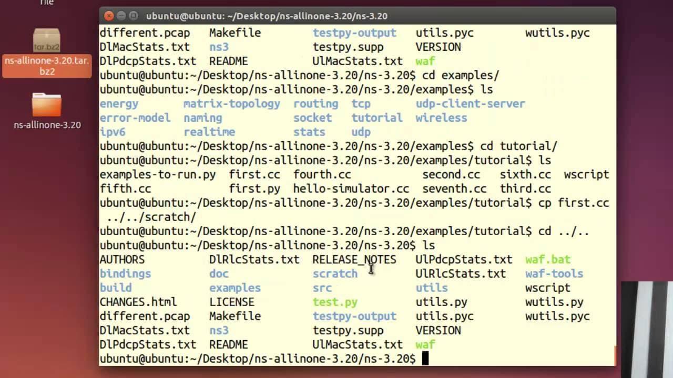Click the error-model directory name

pos(135,118)
